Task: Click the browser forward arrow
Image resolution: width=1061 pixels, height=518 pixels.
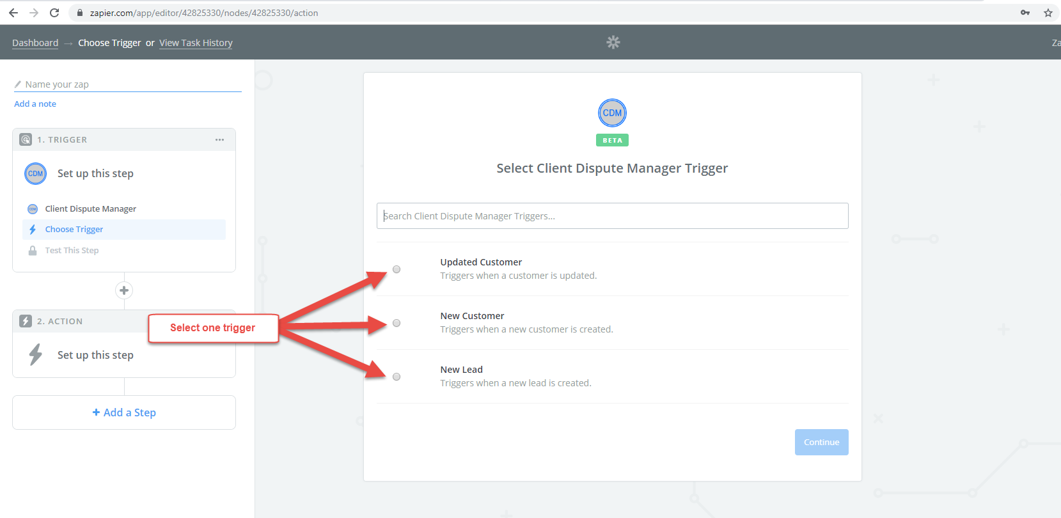Action: coord(34,13)
